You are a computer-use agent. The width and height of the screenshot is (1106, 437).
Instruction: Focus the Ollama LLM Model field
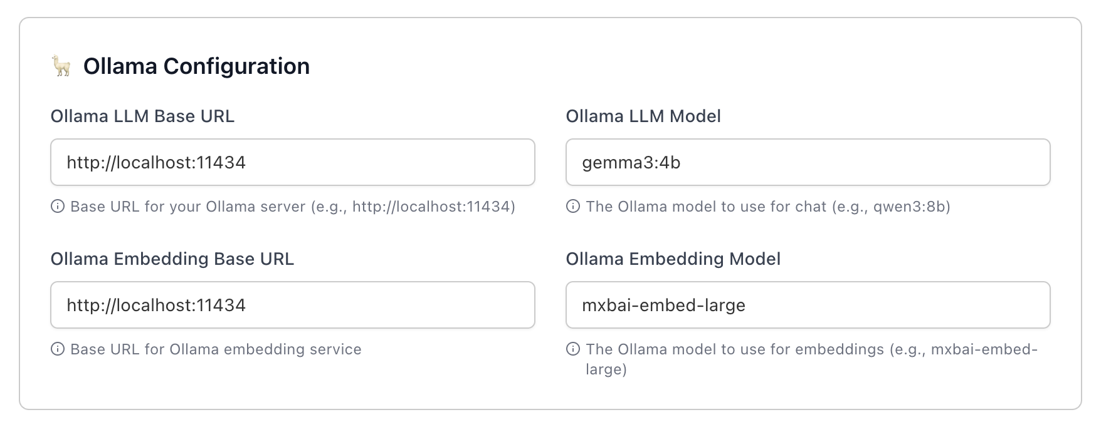pyautogui.click(x=808, y=162)
